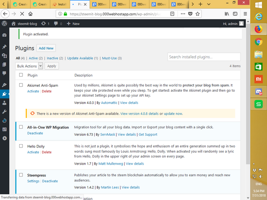The image size is (267, 200).
Task: Open the Posts pin icon in sidebar
Action: [5, 47]
